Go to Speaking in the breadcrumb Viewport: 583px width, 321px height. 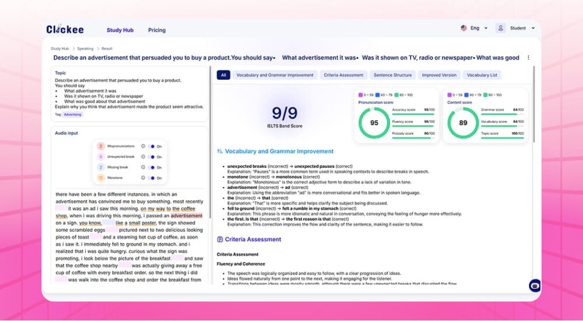tap(85, 49)
